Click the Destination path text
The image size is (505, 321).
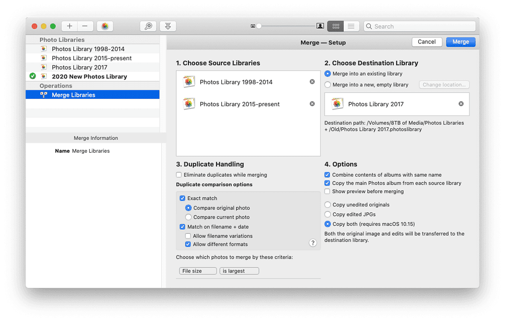click(x=394, y=126)
